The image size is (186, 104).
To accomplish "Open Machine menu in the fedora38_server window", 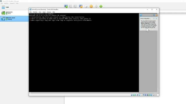I will click(35, 12).
